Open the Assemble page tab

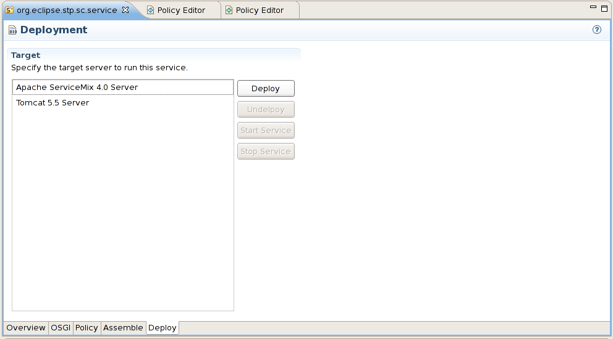tap(123, 328)
